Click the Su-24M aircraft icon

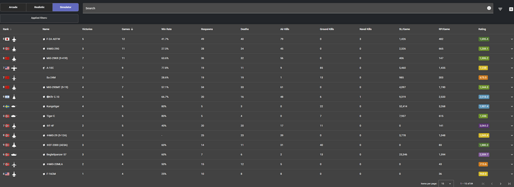[x=14, y=78]
